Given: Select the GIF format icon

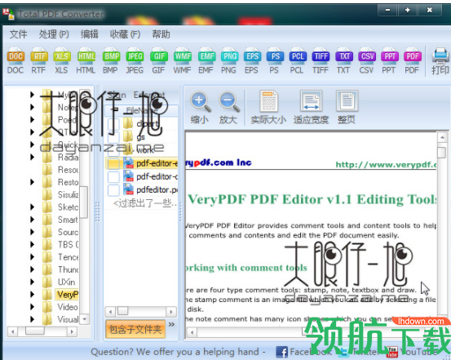Looking at the screenshot, I should 159,61.
